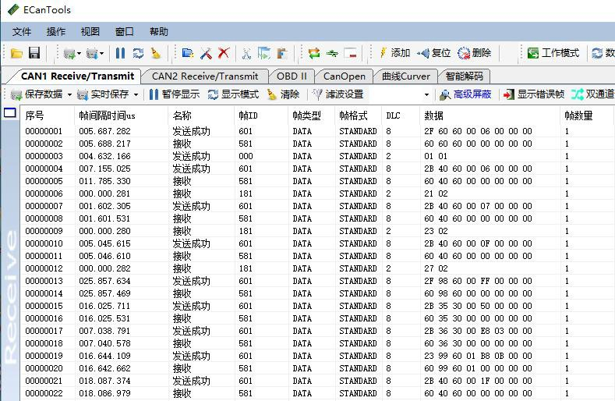Click the red X delete icon
The width and height of the screenshot is (615, 401).
(x=224, y=53)
